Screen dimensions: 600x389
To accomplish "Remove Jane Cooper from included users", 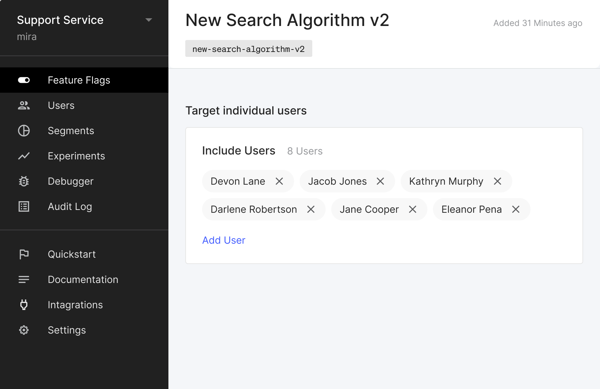I will pyautogui.click(x=413, y=209).
